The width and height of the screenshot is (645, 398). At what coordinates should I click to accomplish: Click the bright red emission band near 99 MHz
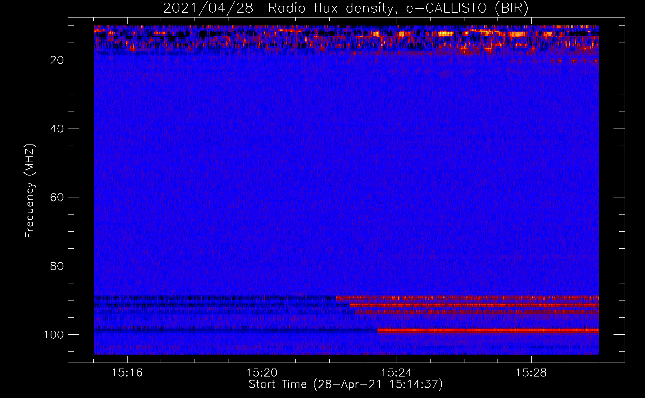point(488,330)
